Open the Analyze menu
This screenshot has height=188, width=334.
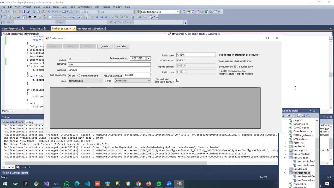pyautogui.click(x=106, y=7)
